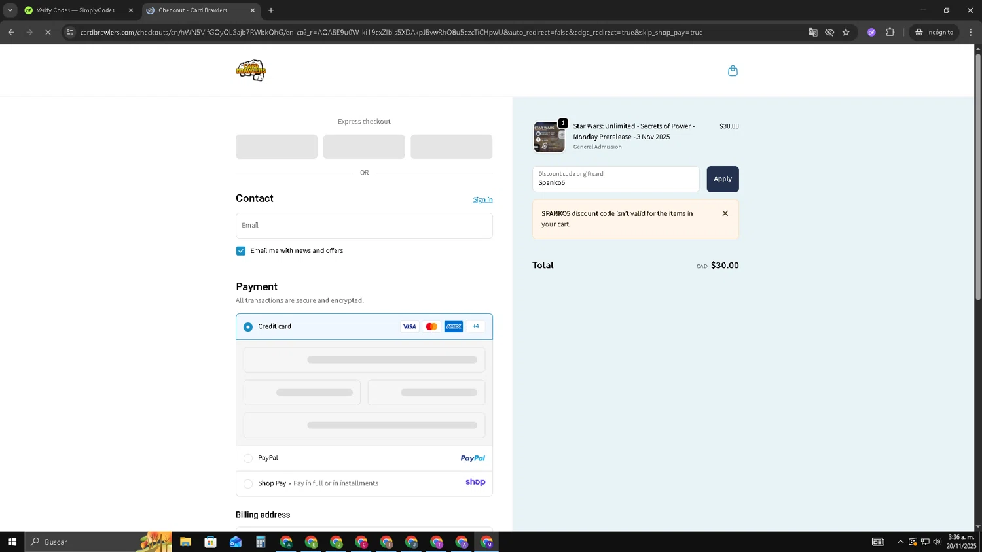Stop loading the page
The image size is (982, 552).
48,32
